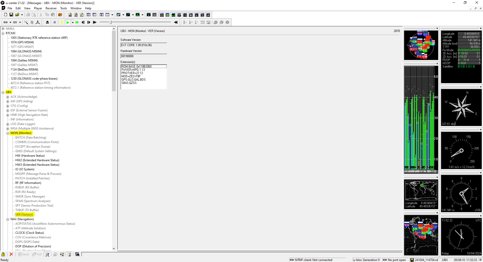Toggle the auto-scroll list icon in bottom bar
Viewport: 483px width, 262px height.
(x=69, y=254)
